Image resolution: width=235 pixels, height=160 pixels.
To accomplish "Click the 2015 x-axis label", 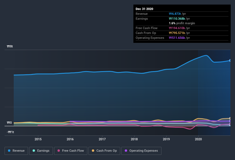I will 38,139.
